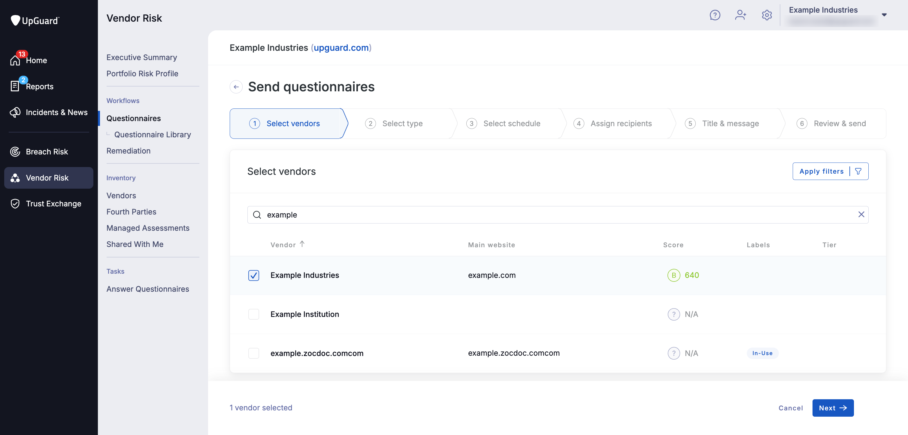Viewport: 908px width, 435px height.
Task: Open Breach Risk in the sidebar
Action: tap(15, 152)
